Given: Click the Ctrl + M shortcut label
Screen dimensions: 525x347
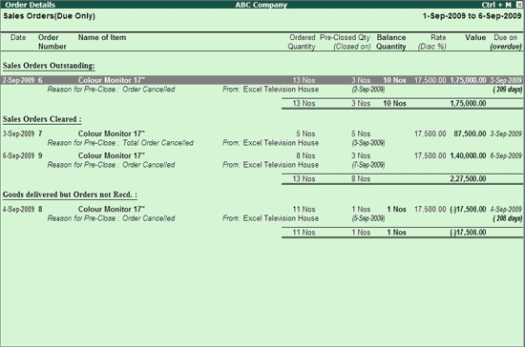Looking at the screenshot, I should pos(496,5).
